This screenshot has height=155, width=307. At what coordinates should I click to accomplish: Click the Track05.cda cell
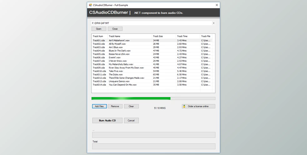(99, 54)
